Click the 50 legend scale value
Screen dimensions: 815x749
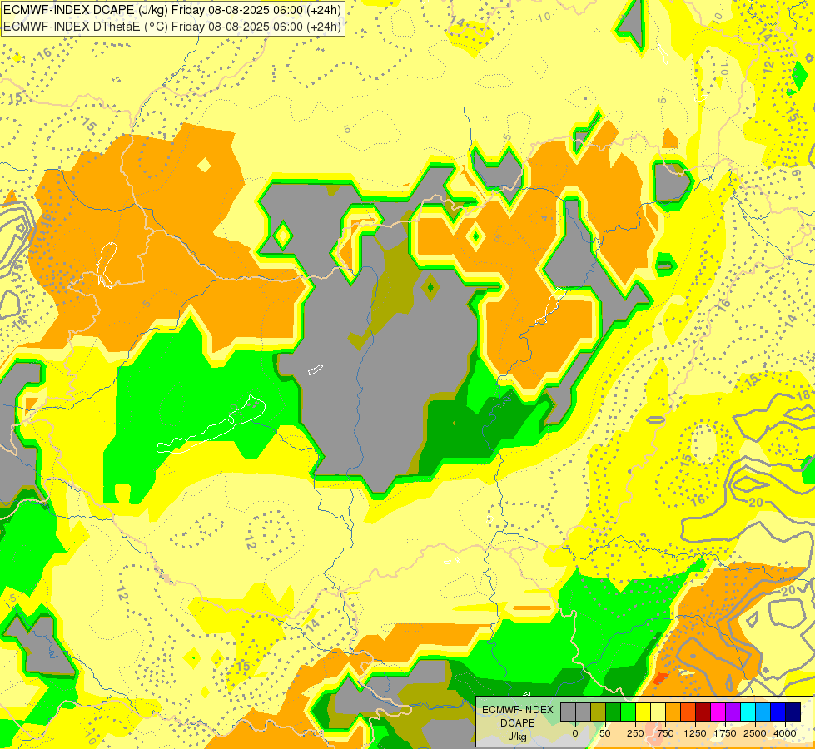pyautogui.click(x=605, y=733)
